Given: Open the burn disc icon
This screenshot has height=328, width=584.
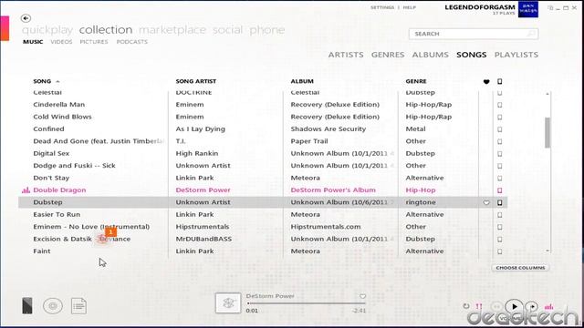Looking at the screenshot, I should (53, 306).
